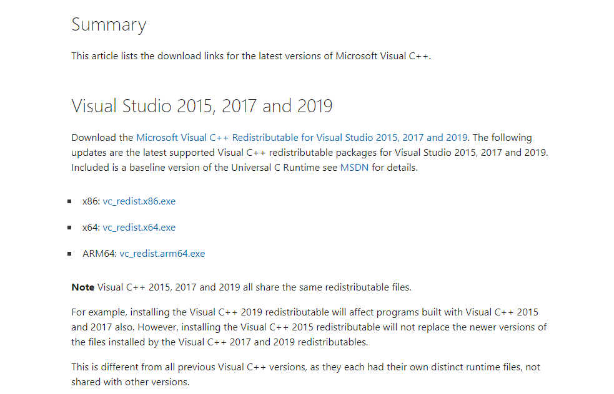This screenshot has height=394, width=614.
Task: Click the bullet marker beside x64
Action: (x=69, y=228)
